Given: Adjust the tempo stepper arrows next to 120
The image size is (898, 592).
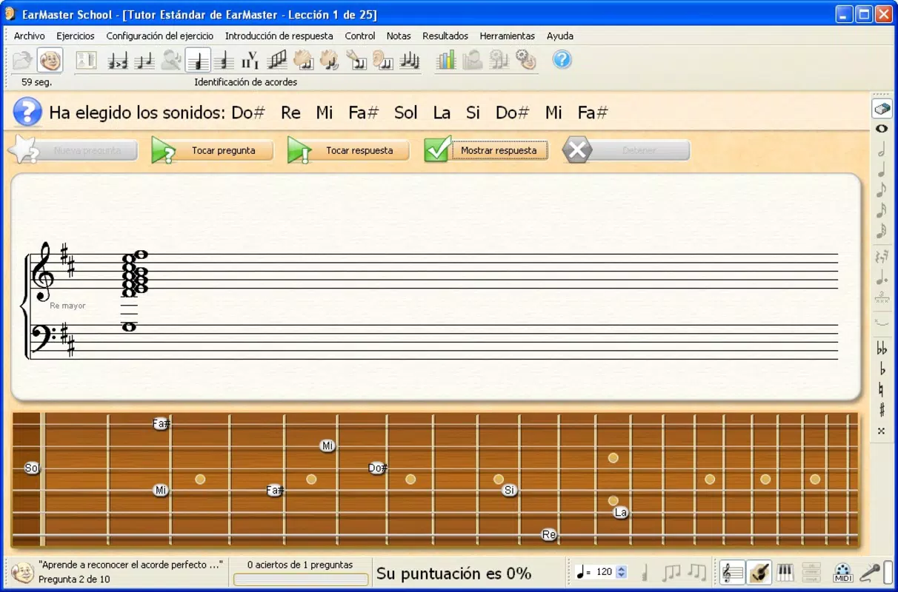Looking at the screenshot, I should point(622,572).
